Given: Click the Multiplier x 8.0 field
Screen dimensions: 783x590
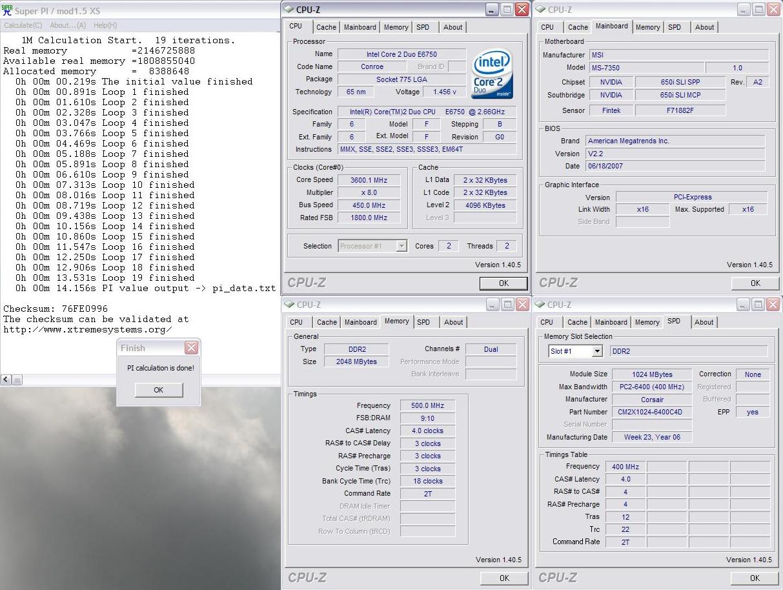Looking at the screenshot, I should click(x=368, y=192).
